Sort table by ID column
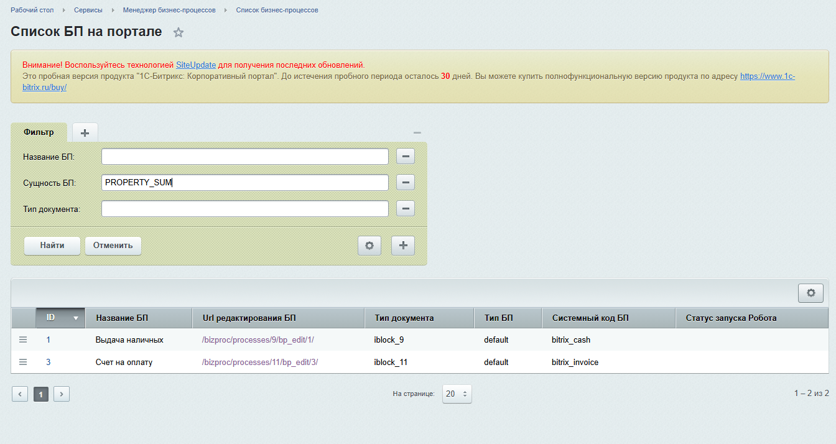This screenshot has width=836, height=444. 60,318
